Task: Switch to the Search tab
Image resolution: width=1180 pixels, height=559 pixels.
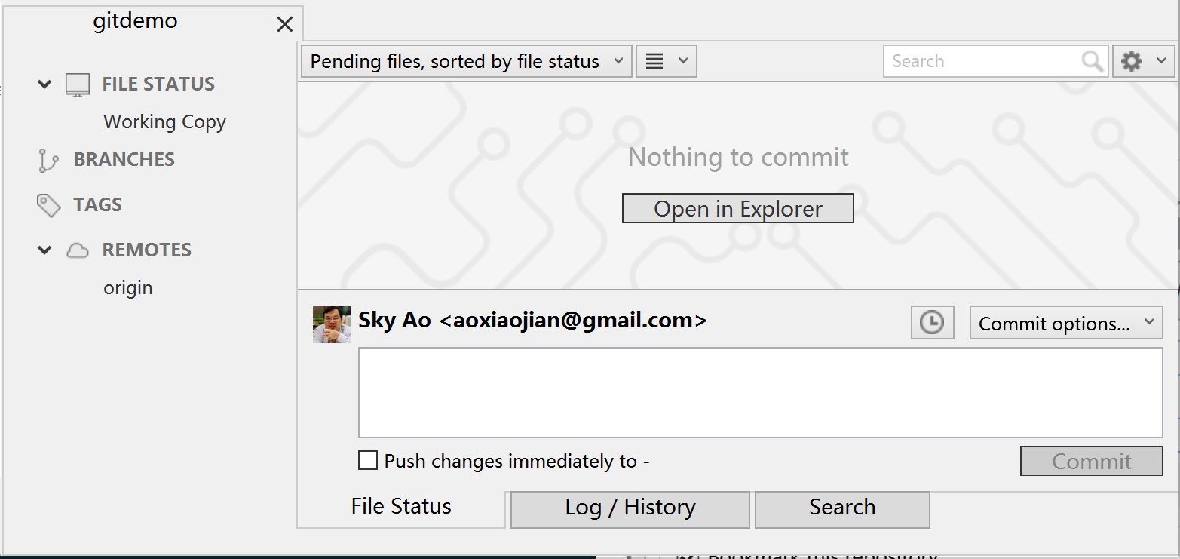Action: click(x=842, y=508)
